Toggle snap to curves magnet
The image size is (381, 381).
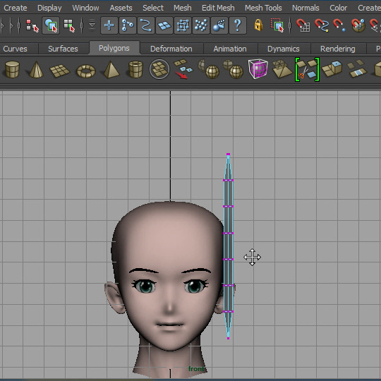pos(322,25)
